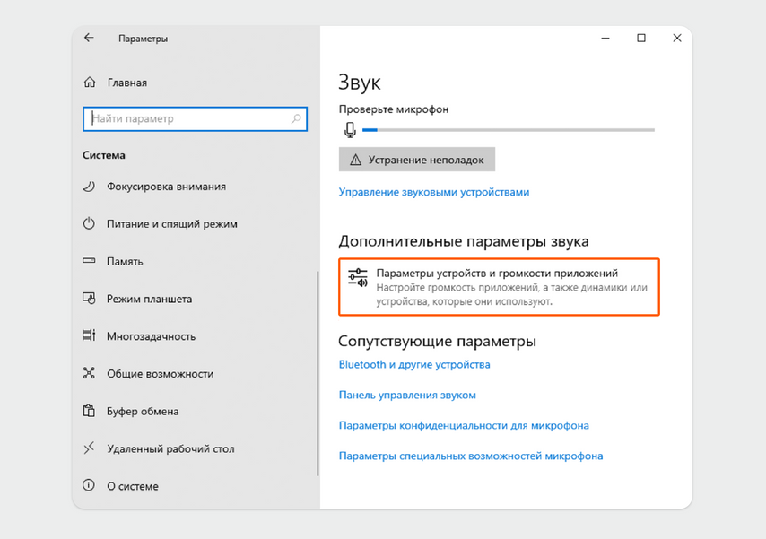This screenshot has height=539, width=766.
Task: Maximize the Параметры window
Action: tap(641, 39)
